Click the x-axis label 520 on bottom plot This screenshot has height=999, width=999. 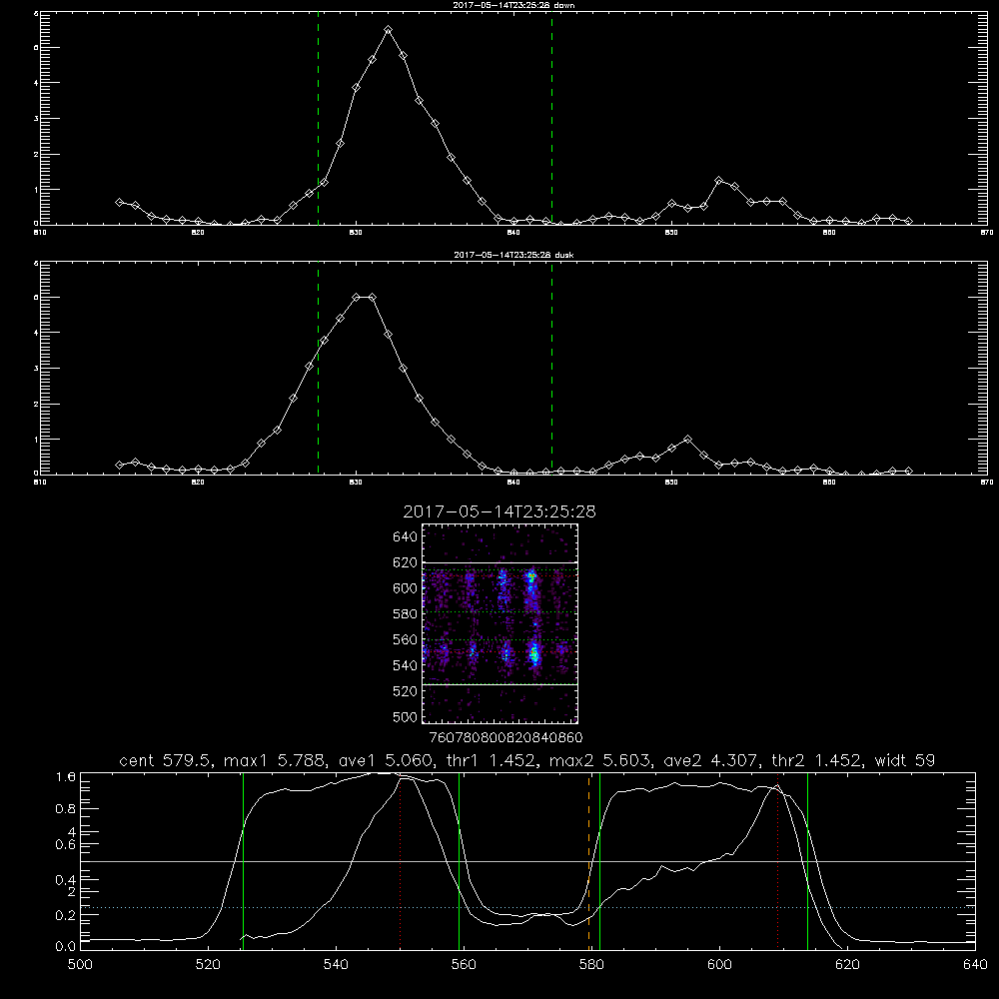tap(208, 965)
